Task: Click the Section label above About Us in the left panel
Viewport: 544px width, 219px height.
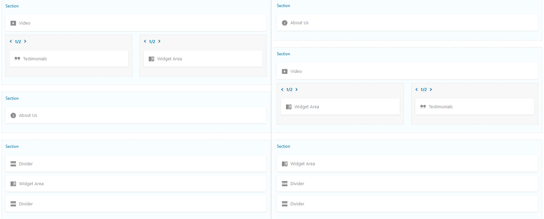Action: coord(12,98)
